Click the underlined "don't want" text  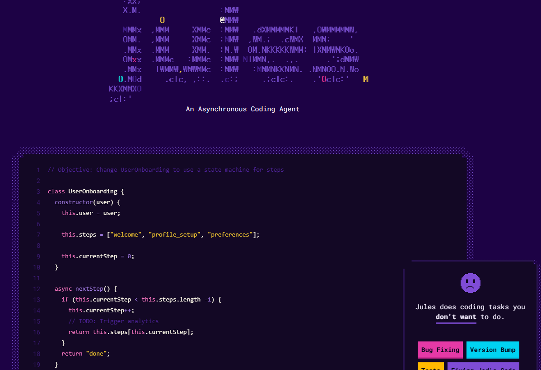(x=456, y=317)
